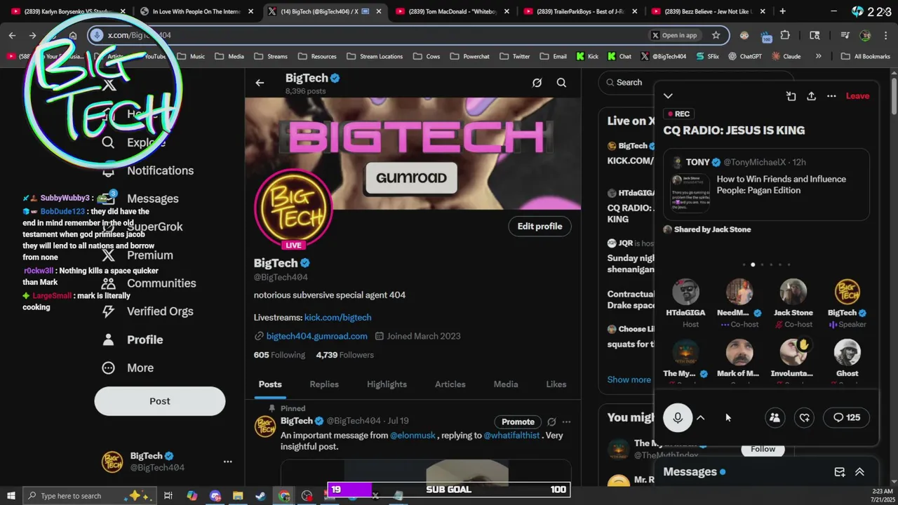Open the @elonmusk mention link
The height and width of the screenshot is (505, 898).
click(x=413, y=436)
